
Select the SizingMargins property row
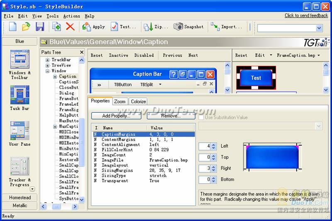144,170
